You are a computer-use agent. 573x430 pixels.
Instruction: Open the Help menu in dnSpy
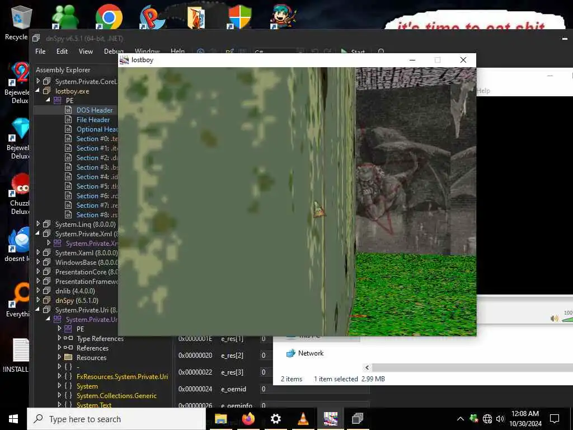(x=177, y=52)
